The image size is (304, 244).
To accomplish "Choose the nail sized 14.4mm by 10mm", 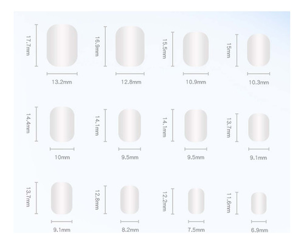I will tap(62, 124).
